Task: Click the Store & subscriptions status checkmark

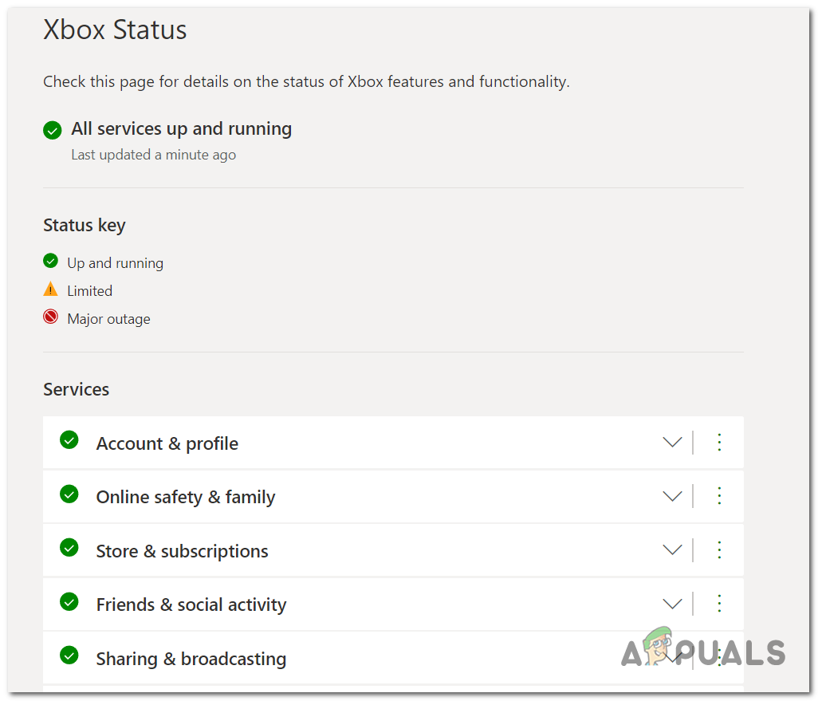Action: pos(69,549)
